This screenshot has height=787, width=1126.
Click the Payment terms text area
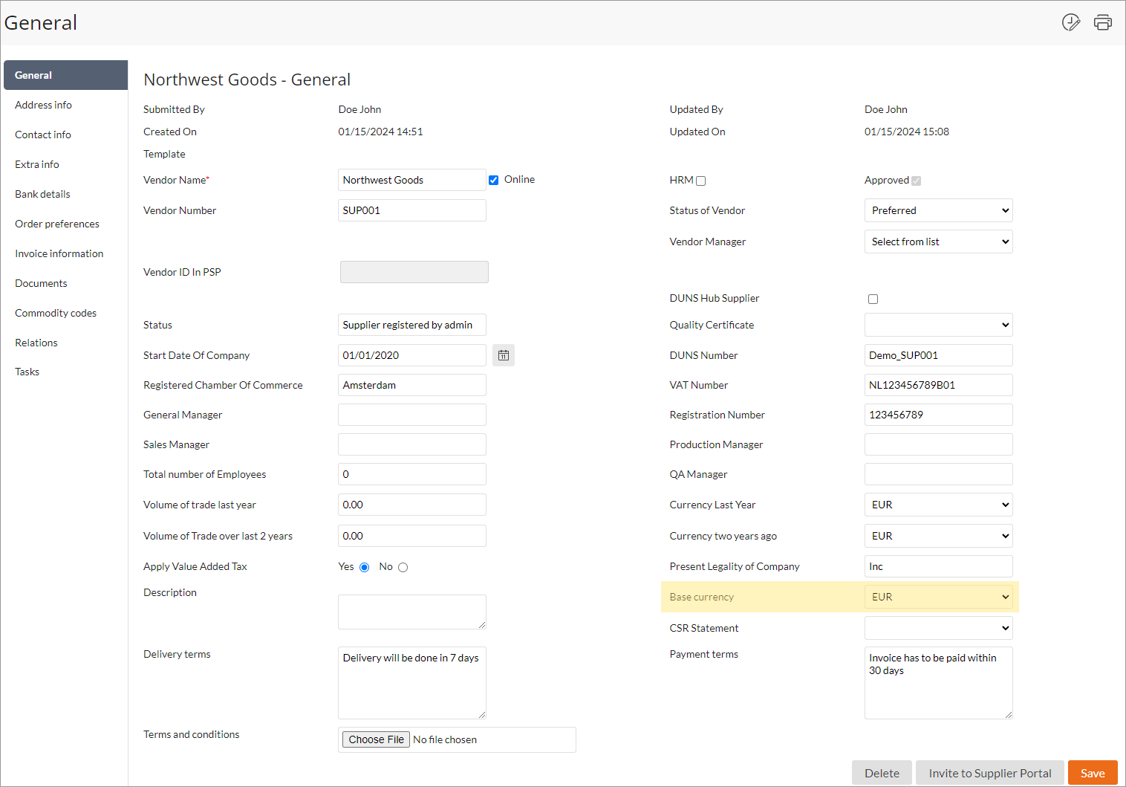tap(939, 683)
